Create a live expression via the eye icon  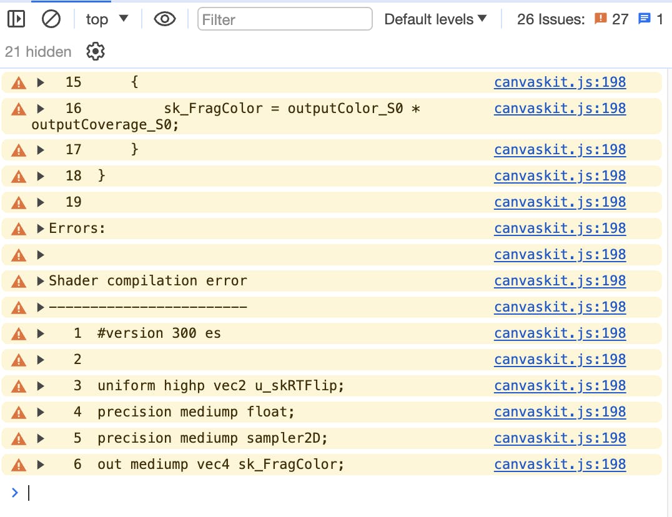click(165, 19)
